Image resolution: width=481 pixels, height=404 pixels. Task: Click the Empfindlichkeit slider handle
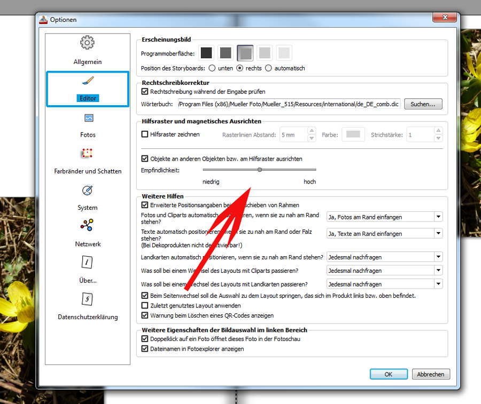260,170
